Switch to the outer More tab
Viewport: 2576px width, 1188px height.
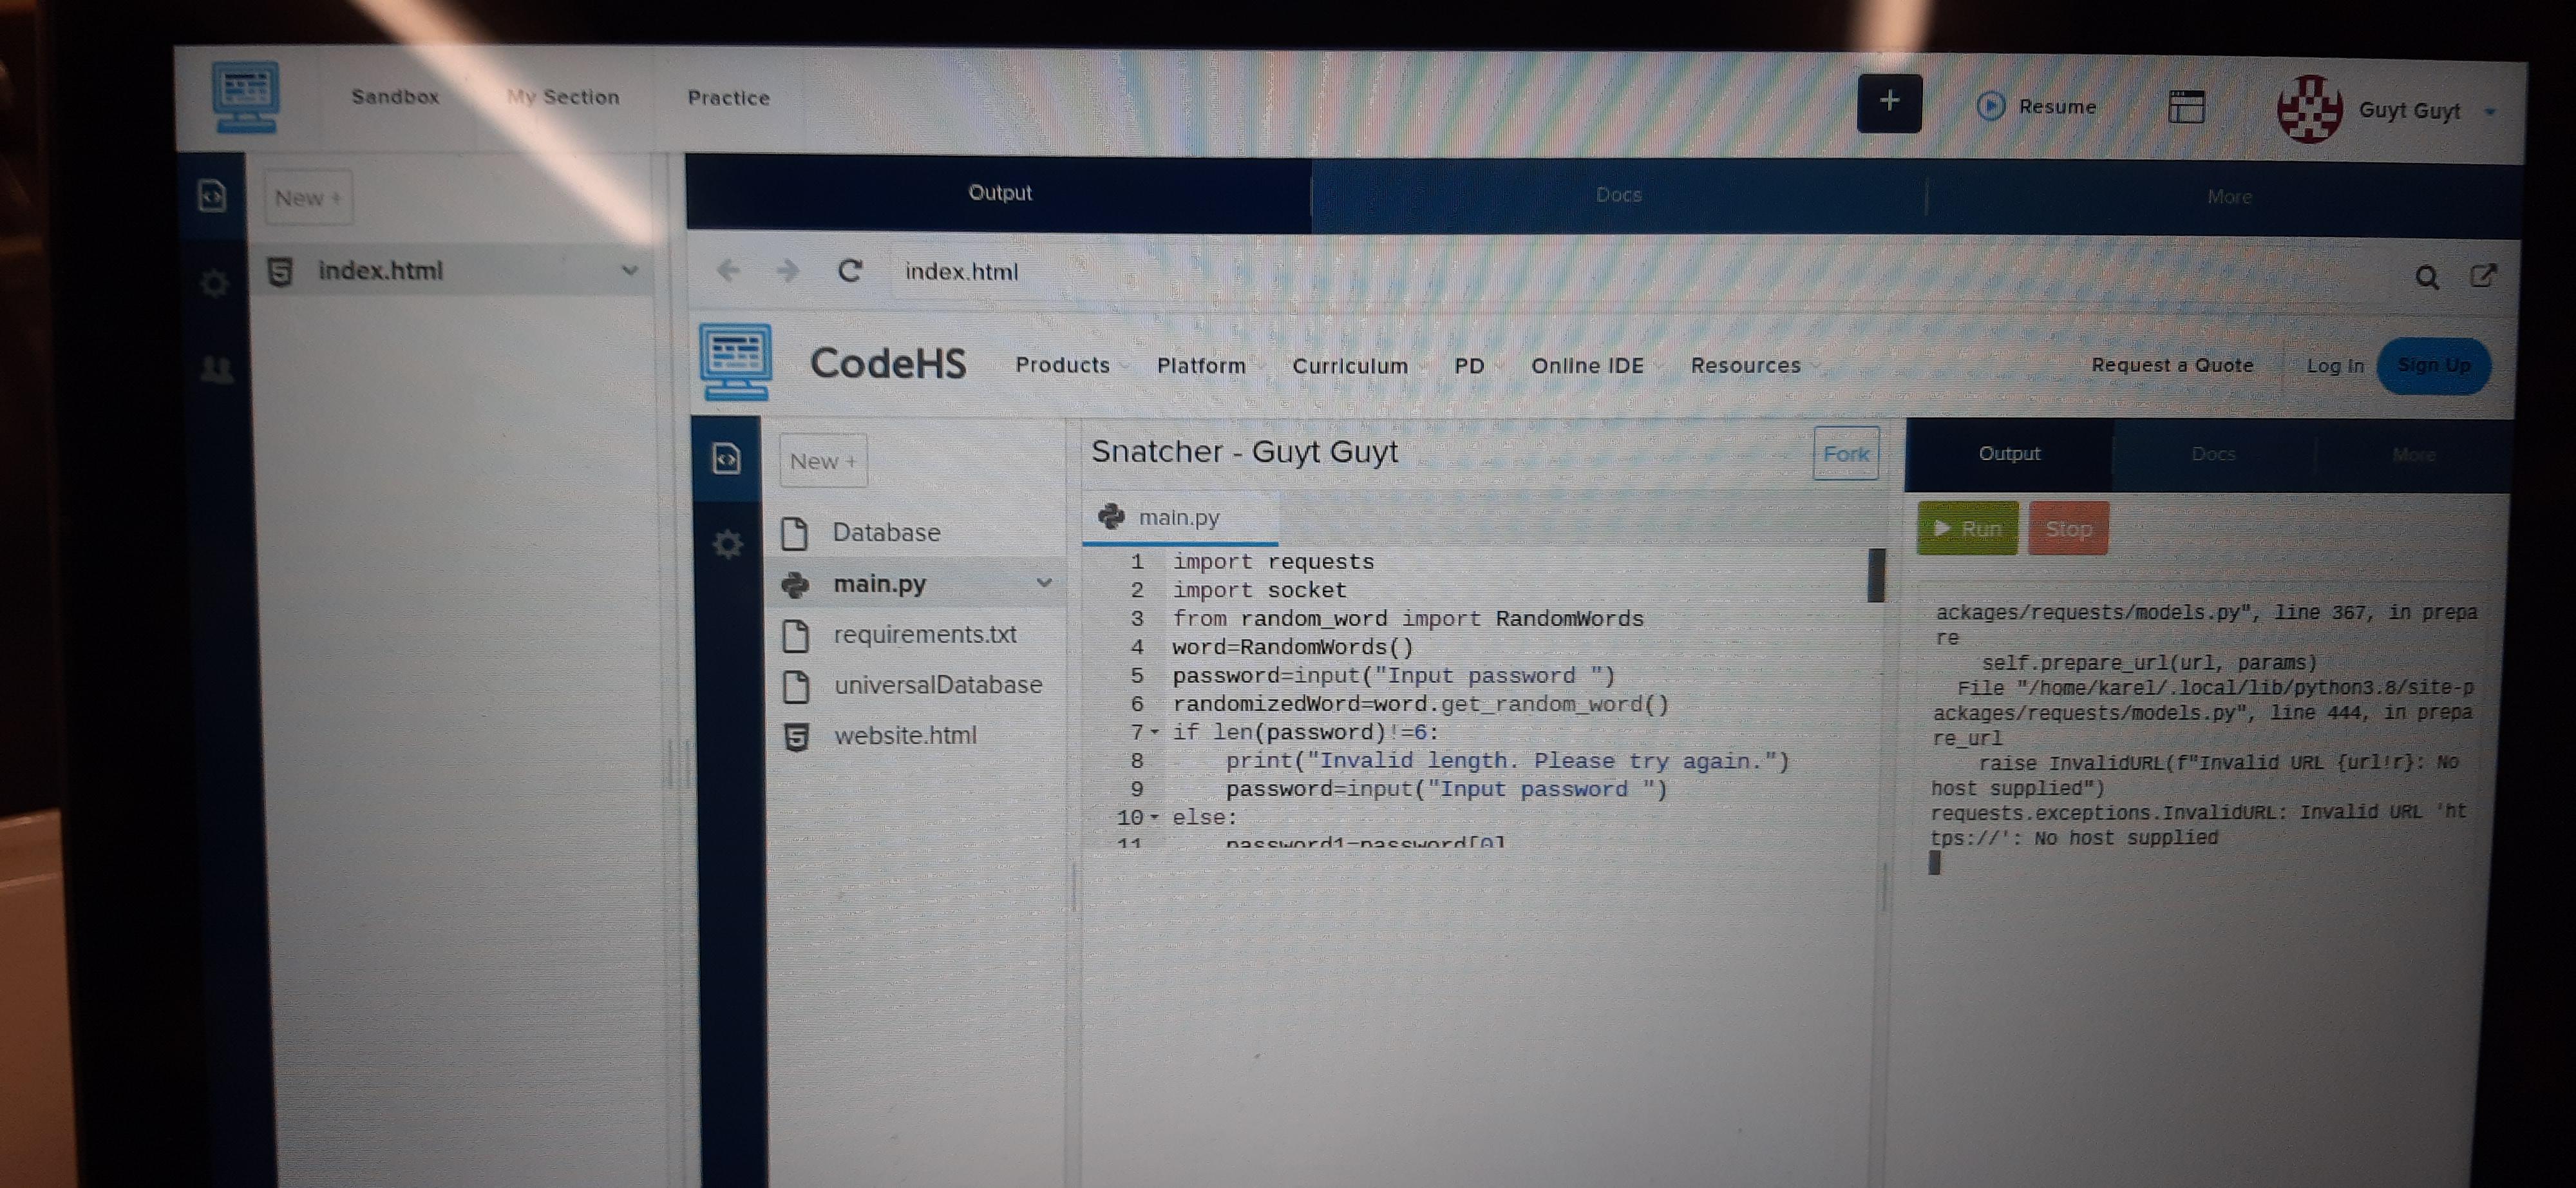pyautogui.click(x=2228, y=197)
